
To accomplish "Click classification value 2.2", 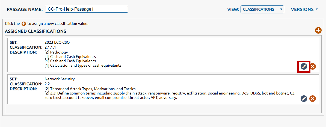I will 47,84.
